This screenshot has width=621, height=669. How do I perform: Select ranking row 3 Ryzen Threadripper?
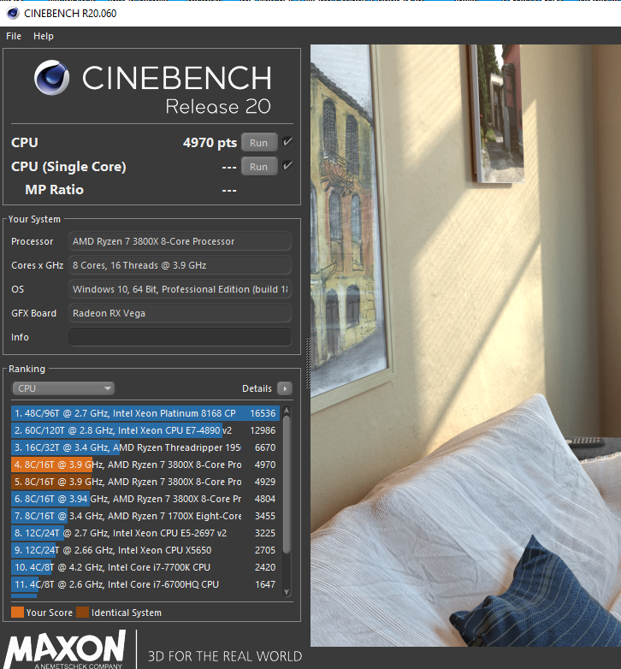(145, 447)
